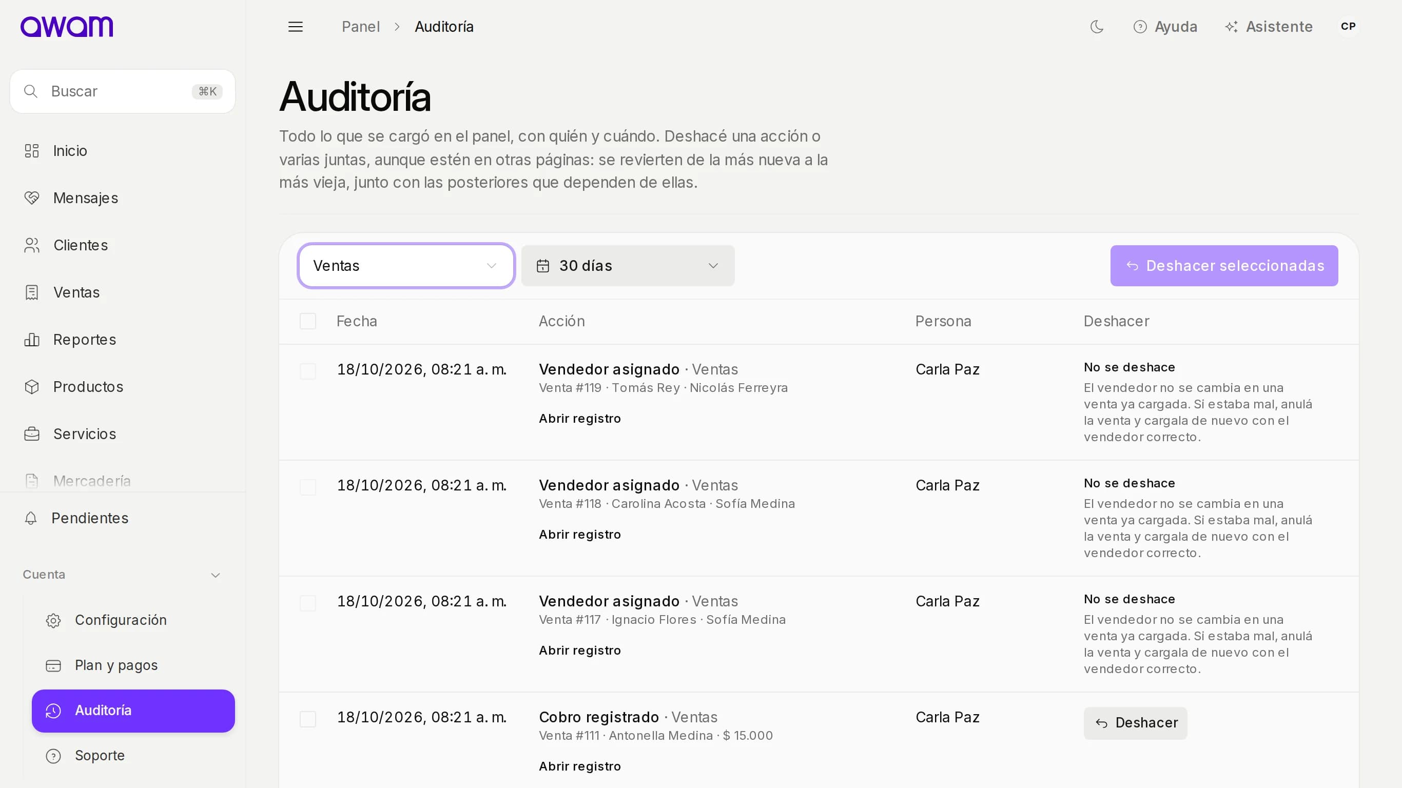Open Abrir registro for Venta #111

[579, 766]
